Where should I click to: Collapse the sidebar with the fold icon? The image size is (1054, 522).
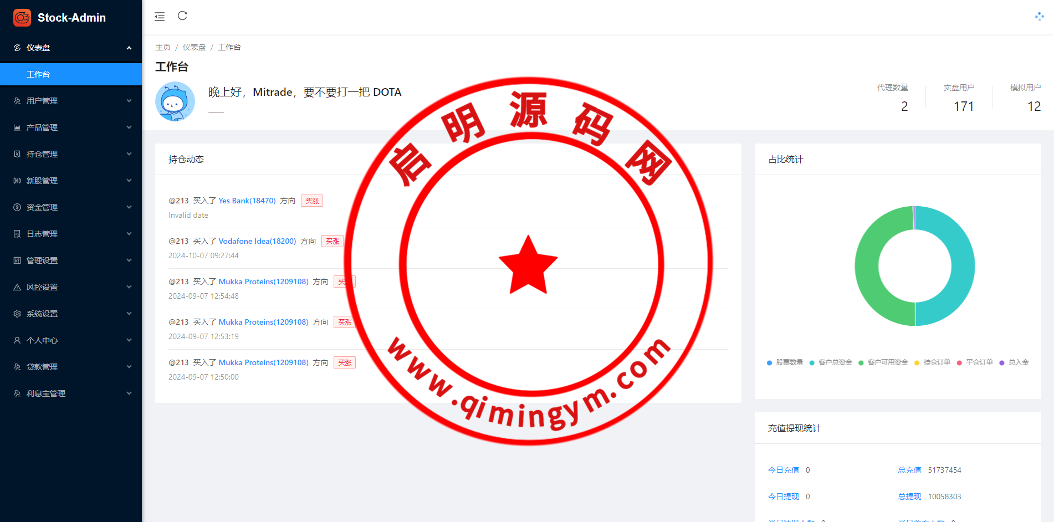160,17
